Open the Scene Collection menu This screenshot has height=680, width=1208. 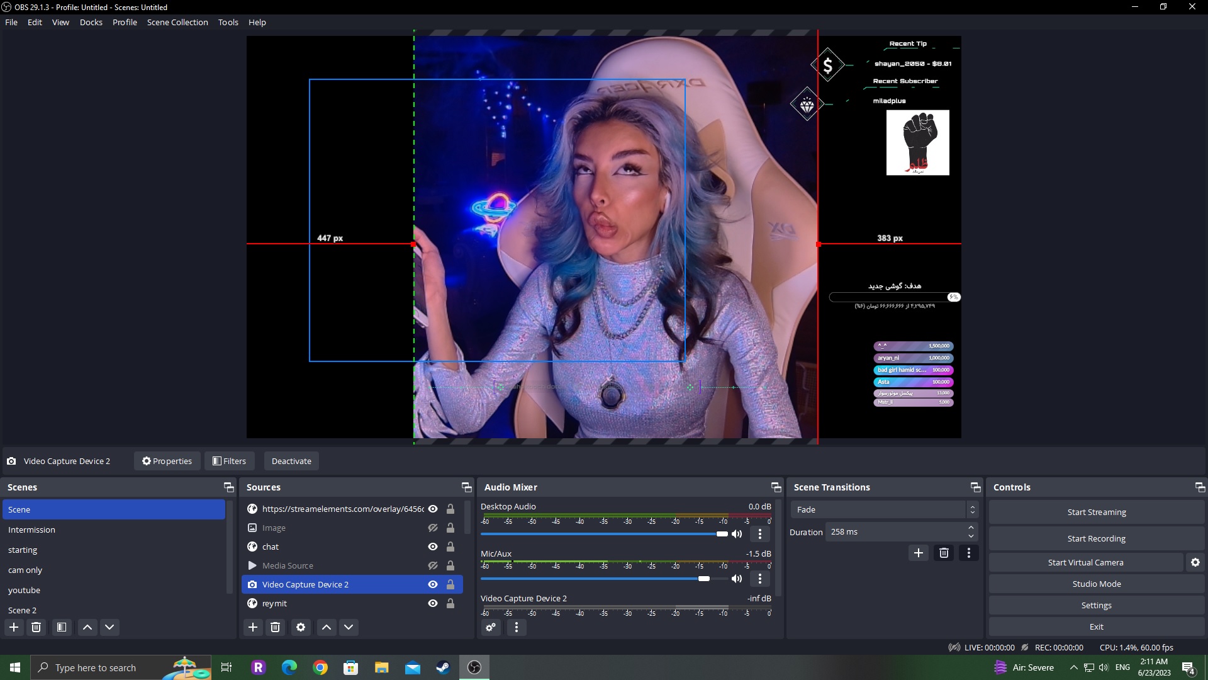(177, 22)
